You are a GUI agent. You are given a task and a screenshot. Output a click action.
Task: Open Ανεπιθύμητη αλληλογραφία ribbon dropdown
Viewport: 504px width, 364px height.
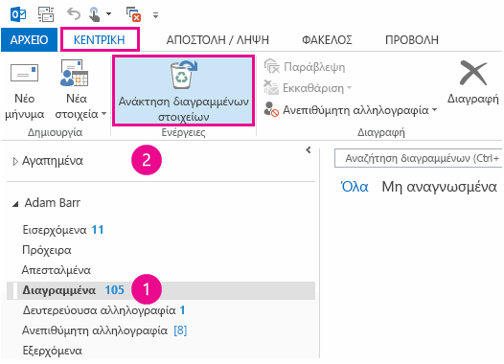click(435, 110)
